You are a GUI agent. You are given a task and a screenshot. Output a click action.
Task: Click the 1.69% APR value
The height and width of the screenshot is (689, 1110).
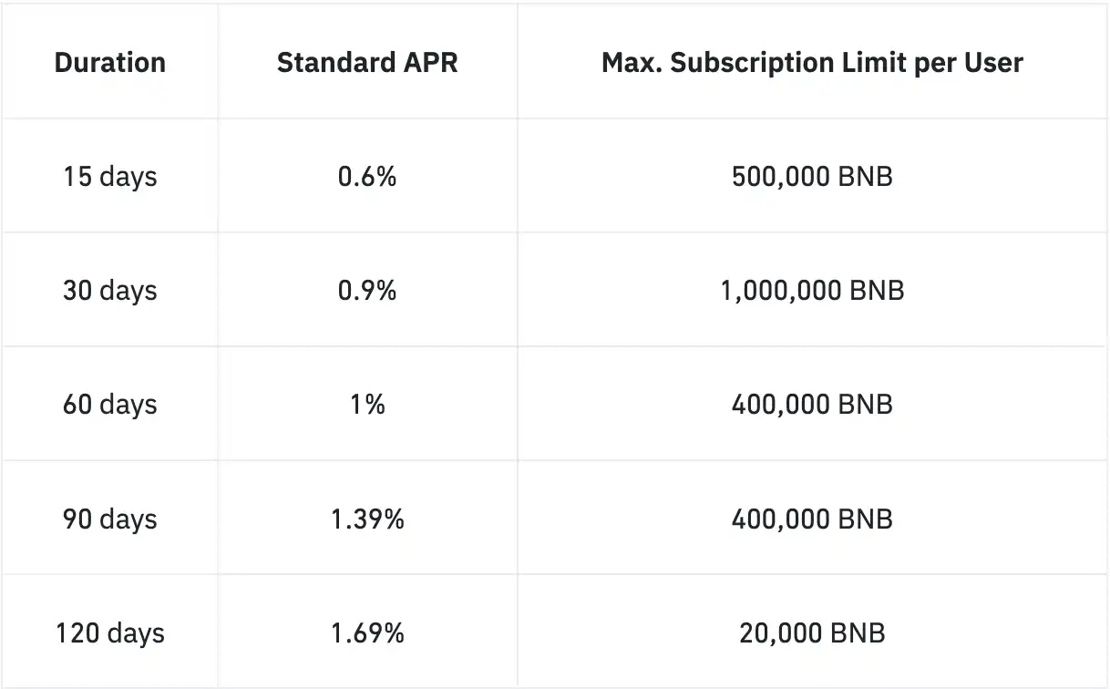(367, 633)
